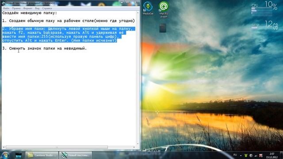Click the CPU 10% gadget meter
Image resolution: width=283 pixels, height=159 pixels.
[264, 9]
